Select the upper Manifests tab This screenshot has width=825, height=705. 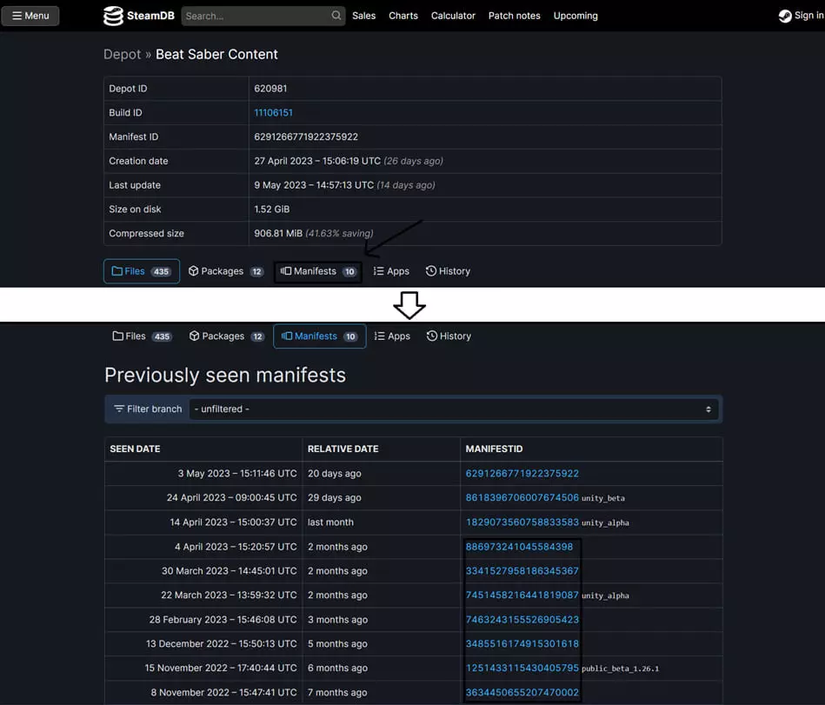coord(318,271)
